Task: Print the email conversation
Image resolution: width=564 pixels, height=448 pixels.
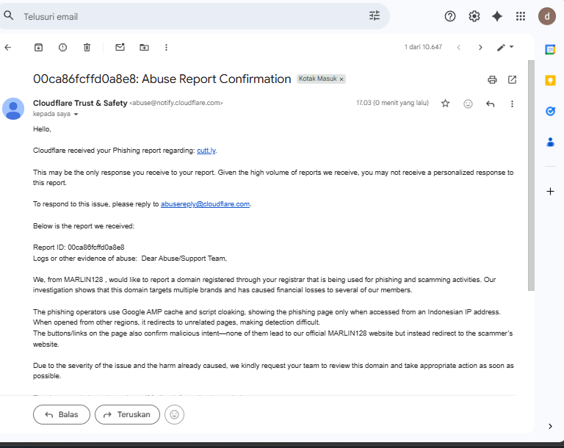Action: pos(492,79)
